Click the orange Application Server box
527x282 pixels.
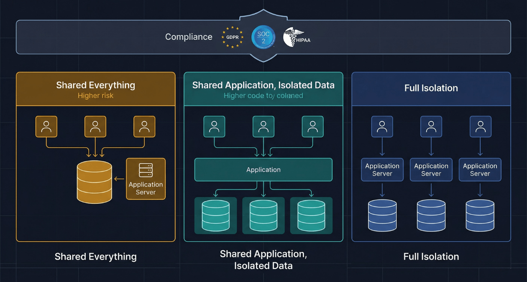146,179
